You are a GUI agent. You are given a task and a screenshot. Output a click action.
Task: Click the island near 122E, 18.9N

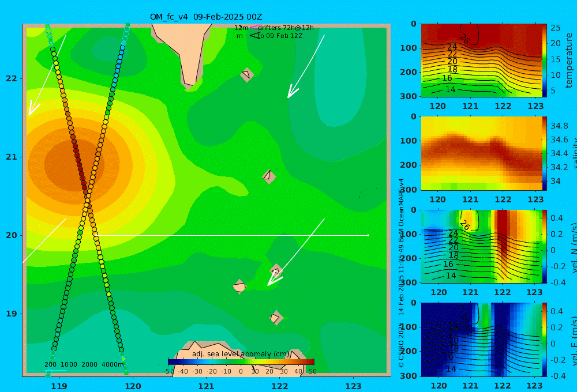coord(276,318)
